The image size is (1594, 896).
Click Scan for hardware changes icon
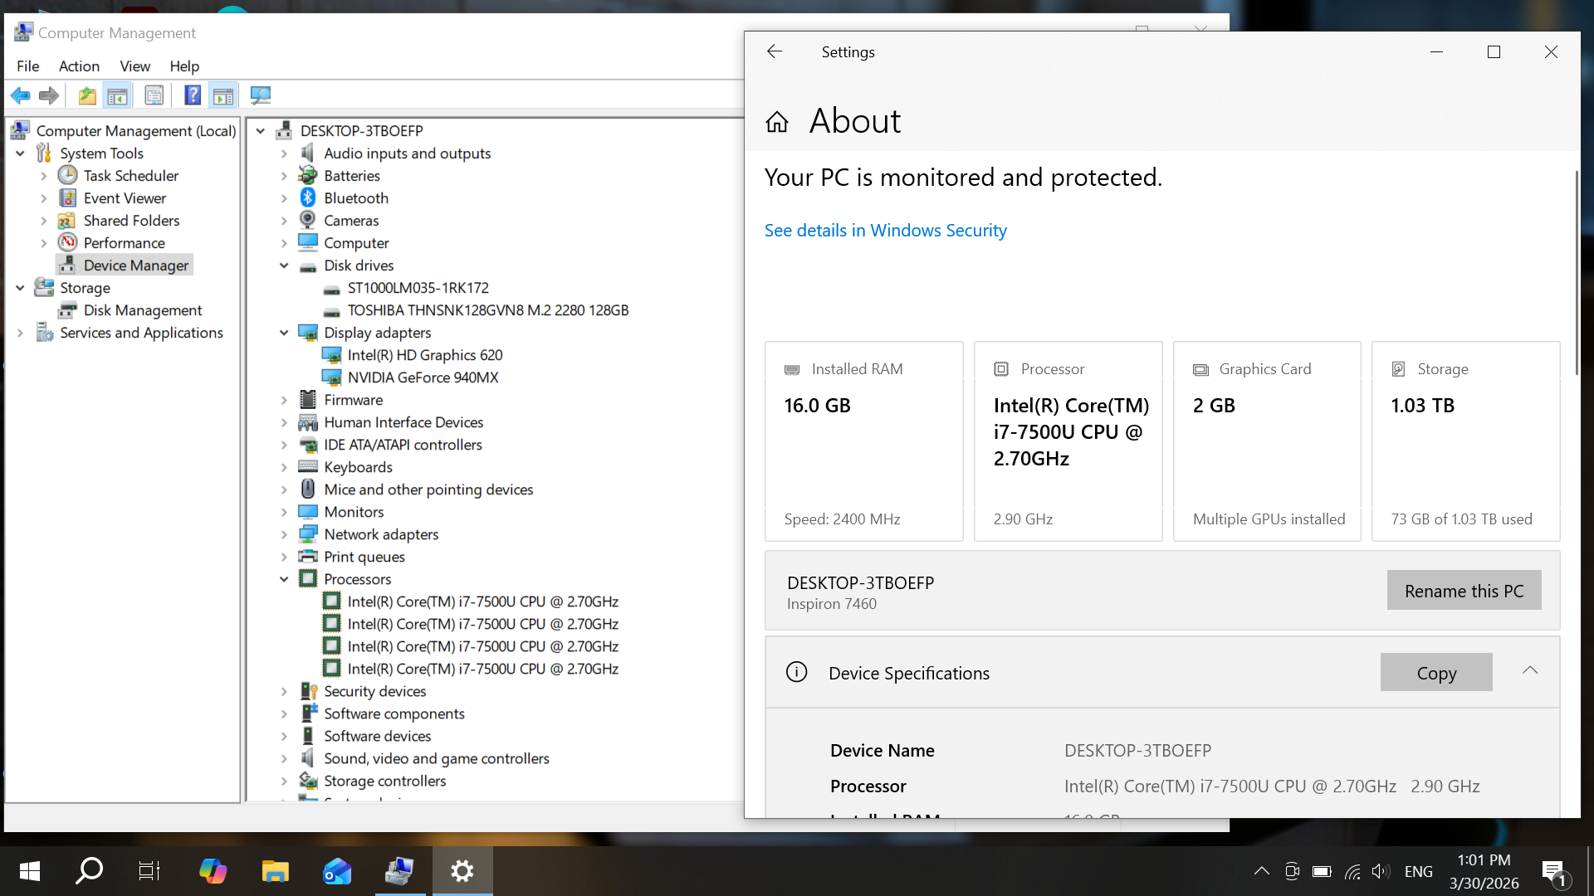click(x=261, y=95)
